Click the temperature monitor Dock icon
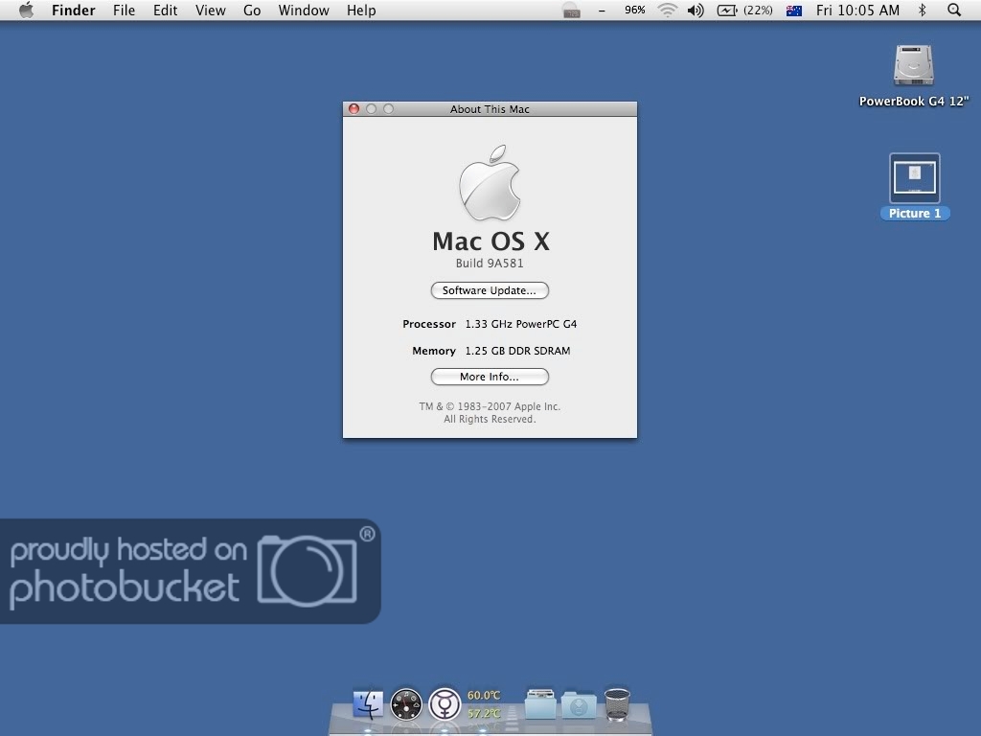Screen dimensions: 981x736 (484, 704)
